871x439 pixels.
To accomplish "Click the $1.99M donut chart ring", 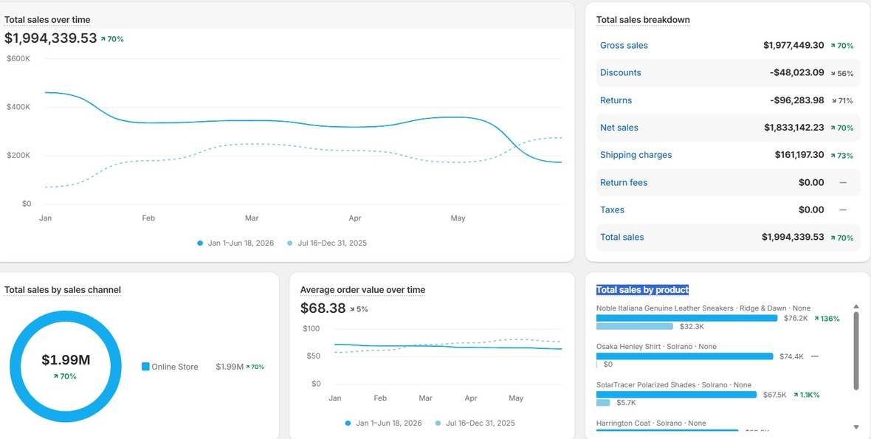I will click(x=66, y=316).
